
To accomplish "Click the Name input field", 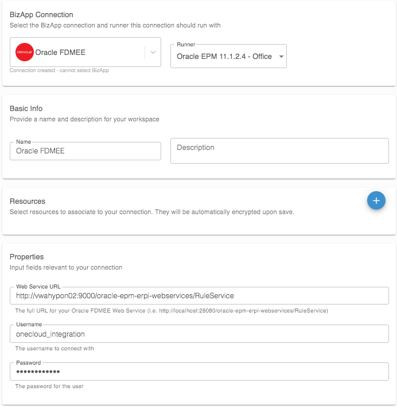I will [x=85, y=151].
